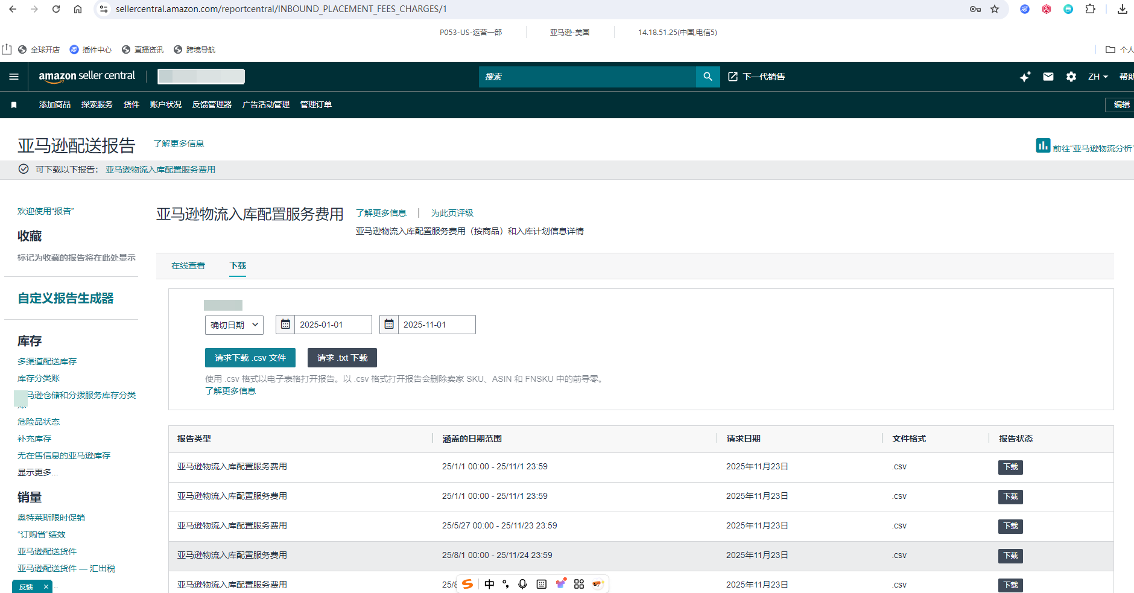Click the Amazon logistics analytics chart icon
1134x593 pixels.
1043,145
